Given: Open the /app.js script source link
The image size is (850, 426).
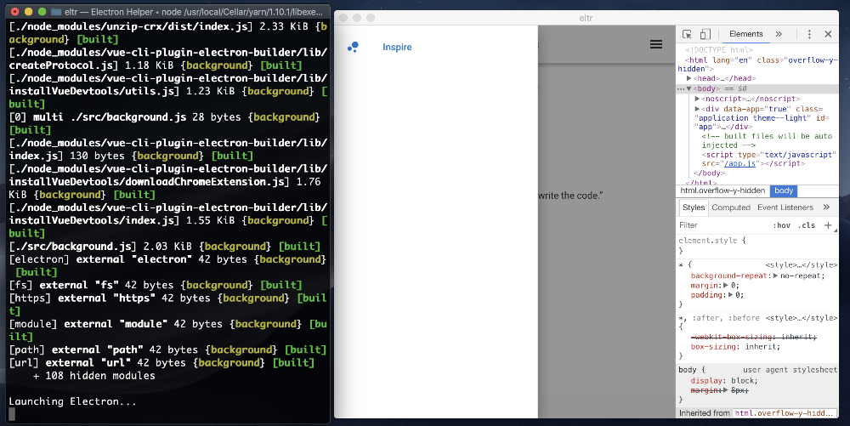Looking at the screenshot, I should tap(740, 163).
